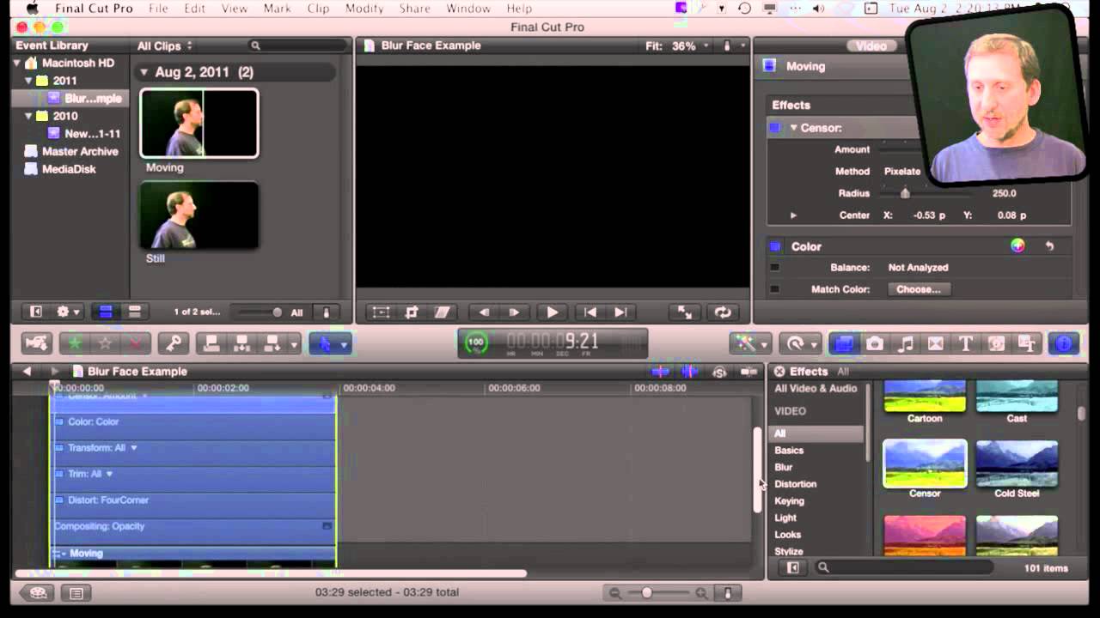Toggle the Color effect checkbox
This screenshot has width=1100, height=618.
[775, 246]
